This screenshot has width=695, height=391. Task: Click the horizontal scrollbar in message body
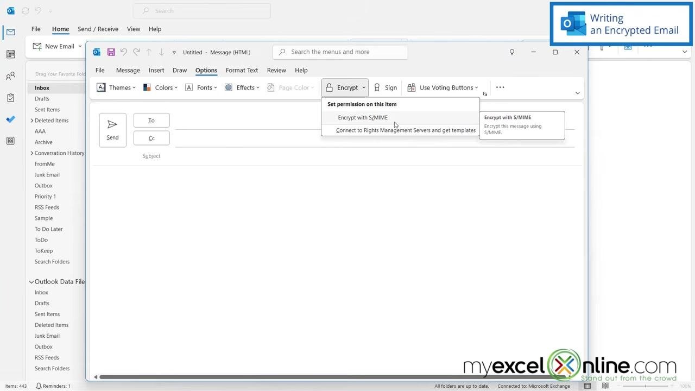tap(331, 377)
